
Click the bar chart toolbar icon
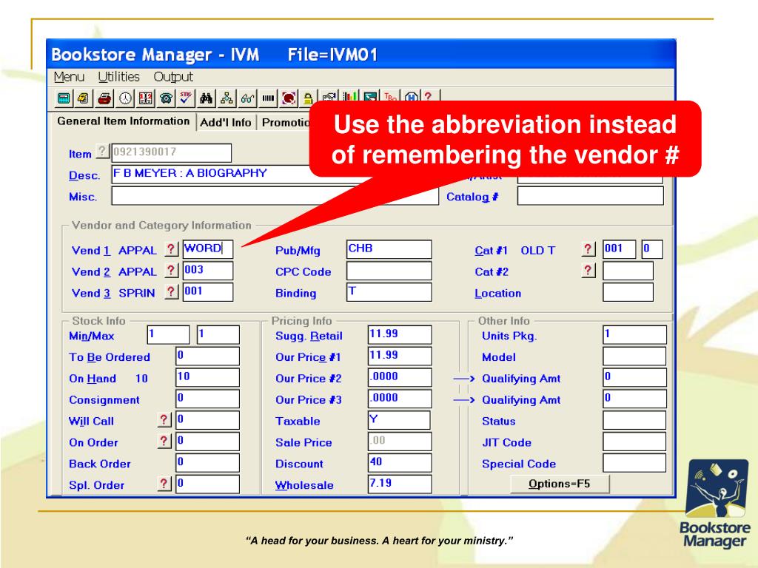tap(350, 95)
